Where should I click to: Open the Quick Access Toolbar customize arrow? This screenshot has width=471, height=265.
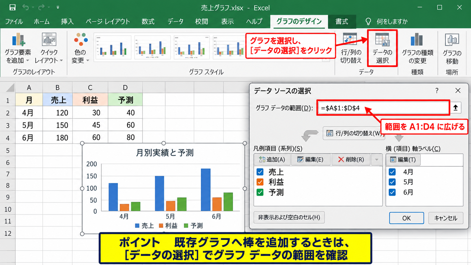58,7
